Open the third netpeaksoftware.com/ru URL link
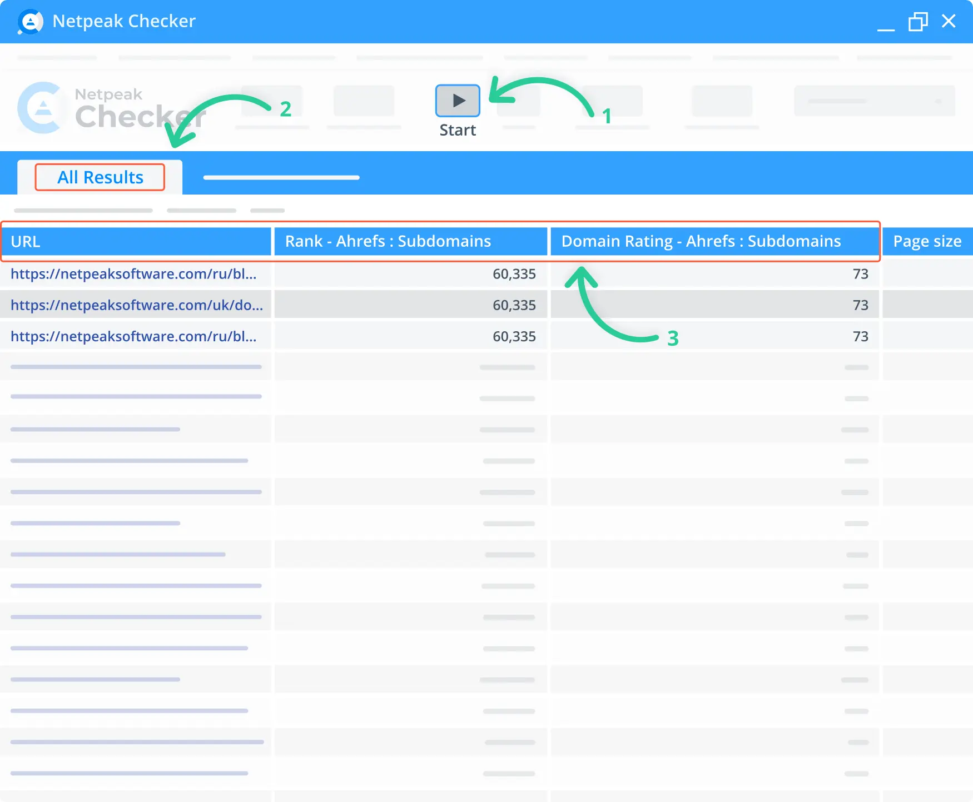The image size is (973, 802). click(134, 336)
